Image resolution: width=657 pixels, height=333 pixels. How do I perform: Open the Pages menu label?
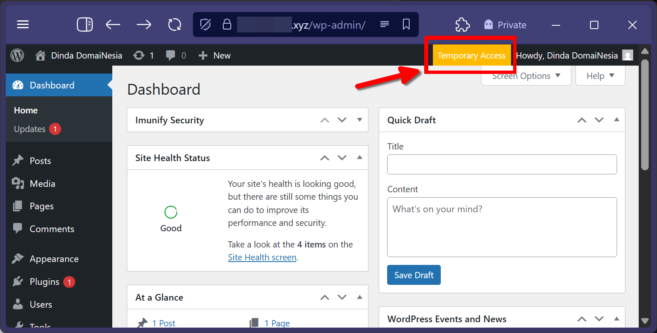point(42,206)
